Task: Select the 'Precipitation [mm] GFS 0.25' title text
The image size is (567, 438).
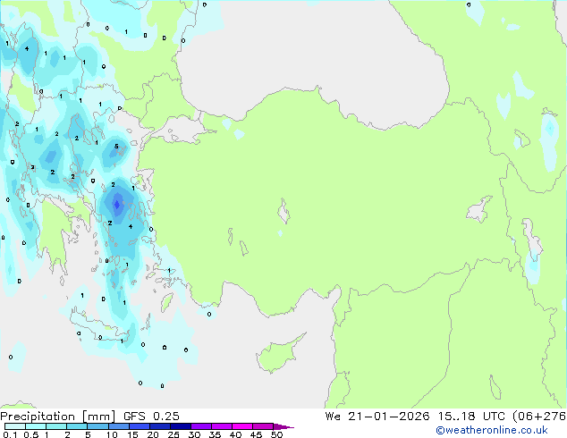Action: (x=89, y=417)
